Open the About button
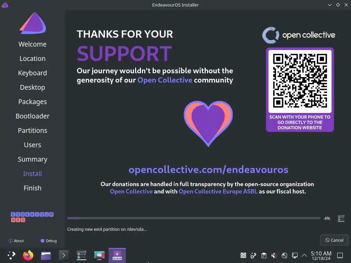The image size is (351, 263). coord(16,241)
